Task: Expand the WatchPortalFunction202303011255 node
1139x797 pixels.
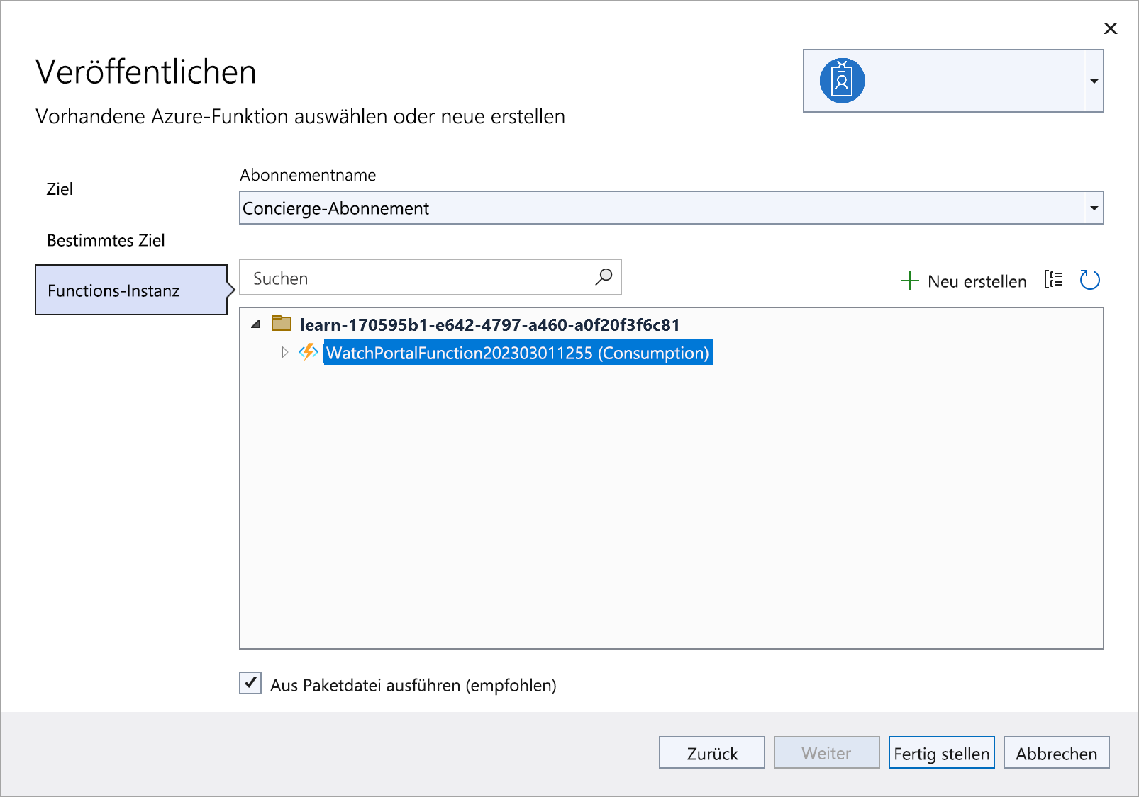Action: tap(284, 352)
